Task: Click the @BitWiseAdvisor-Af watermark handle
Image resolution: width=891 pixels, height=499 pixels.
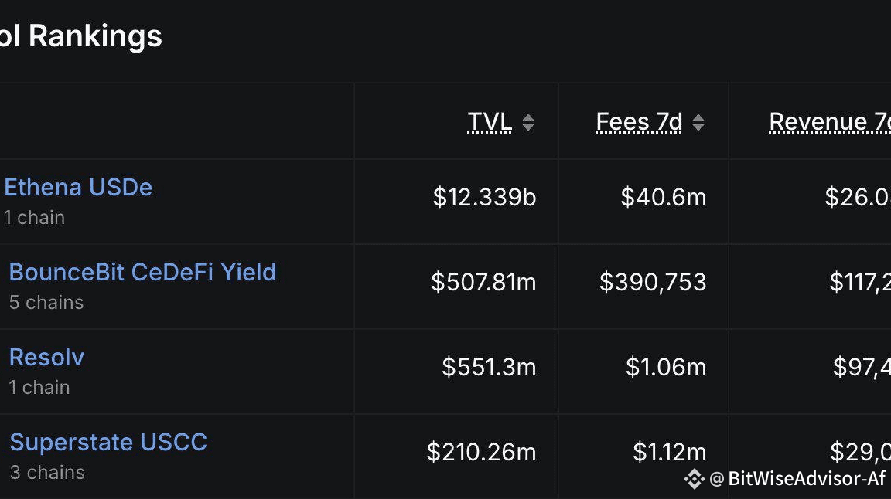Action: 797,479
